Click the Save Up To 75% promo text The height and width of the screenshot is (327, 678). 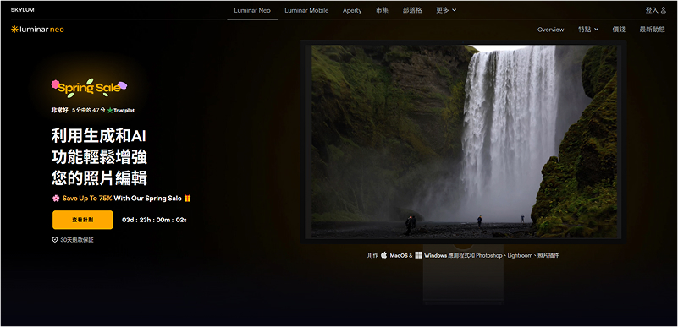[87, 199]
